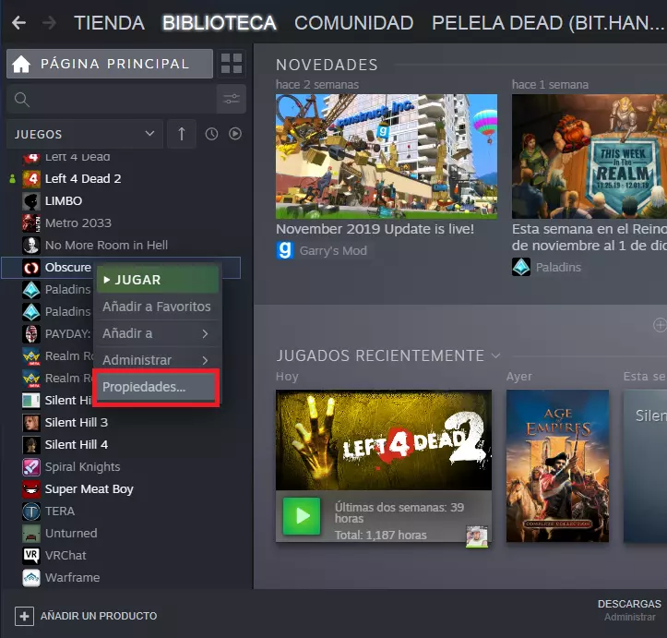The width and height of the screenshot is (667, 638).
Task: Go back with the left arrow
Action: 18,22
